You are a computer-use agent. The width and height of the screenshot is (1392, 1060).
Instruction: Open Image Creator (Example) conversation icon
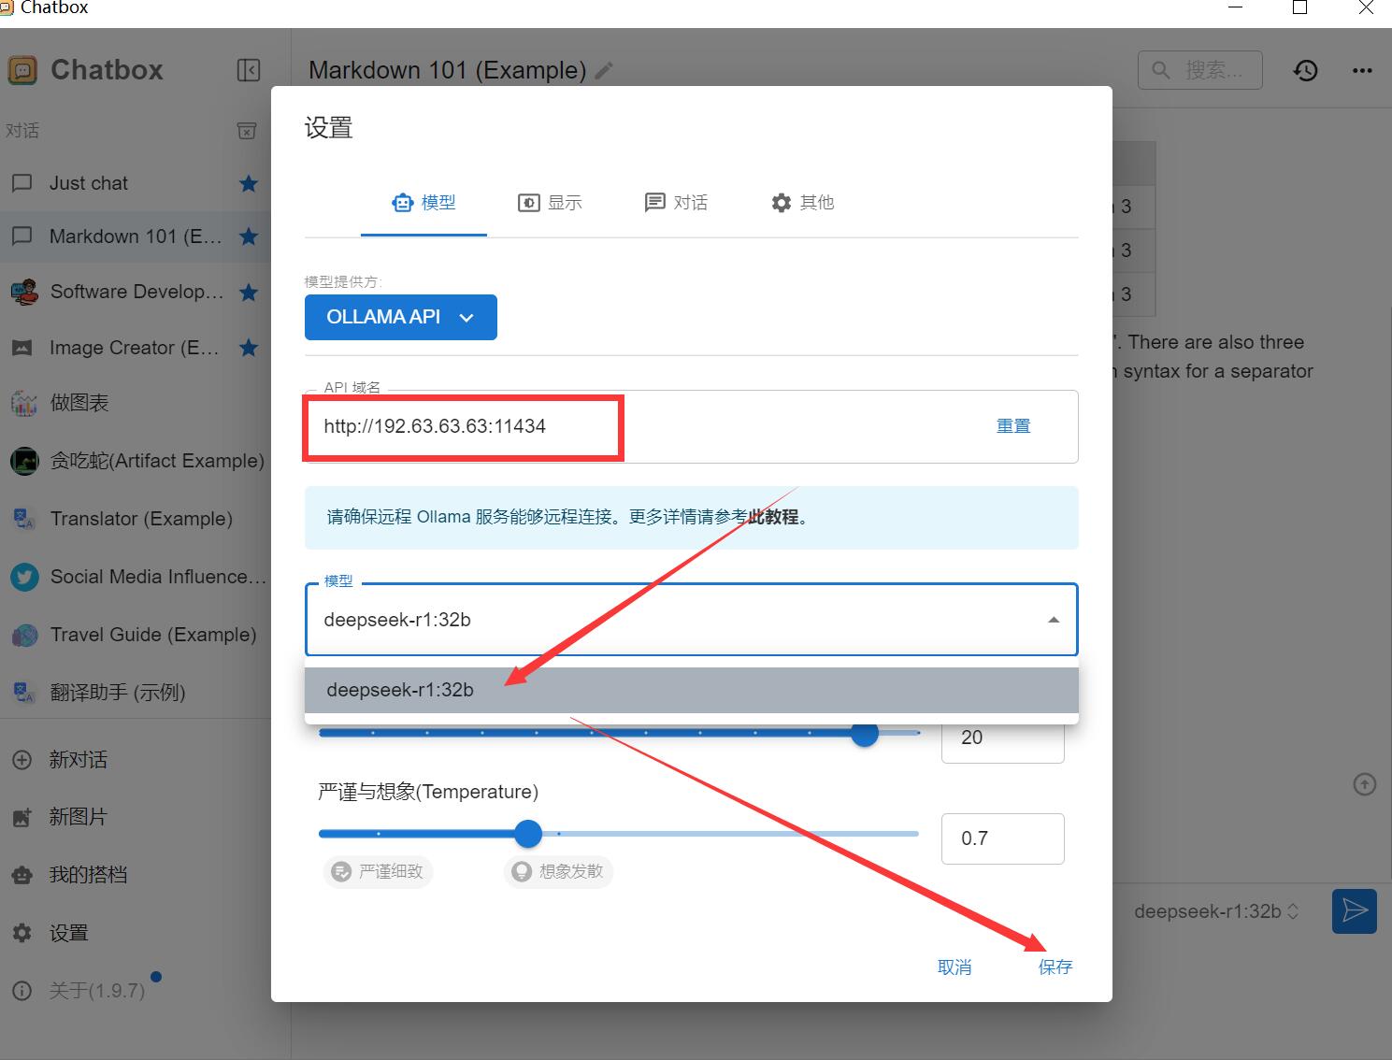(x=22, y=348)
